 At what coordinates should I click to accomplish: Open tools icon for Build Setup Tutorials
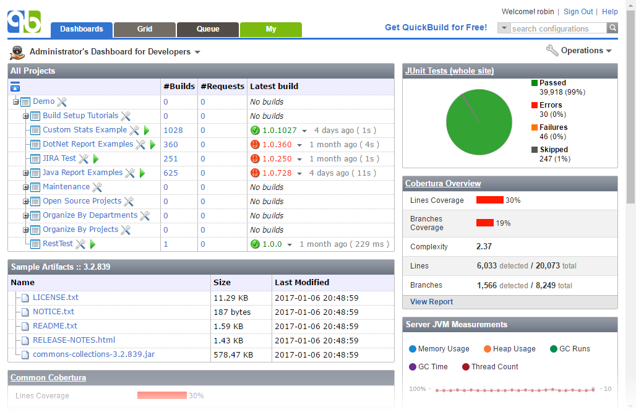tap(126, 116)
